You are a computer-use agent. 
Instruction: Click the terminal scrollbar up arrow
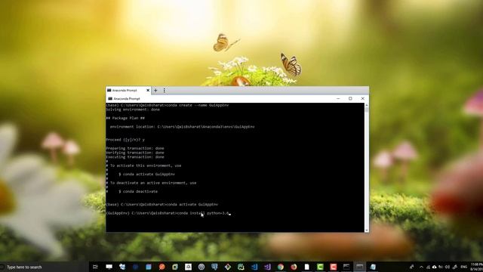pyautogui.click(x=367, y=106)
